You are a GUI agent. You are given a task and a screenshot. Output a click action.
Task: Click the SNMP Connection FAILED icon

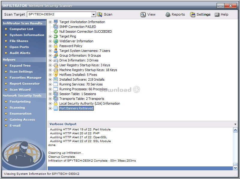coord(56,27)
